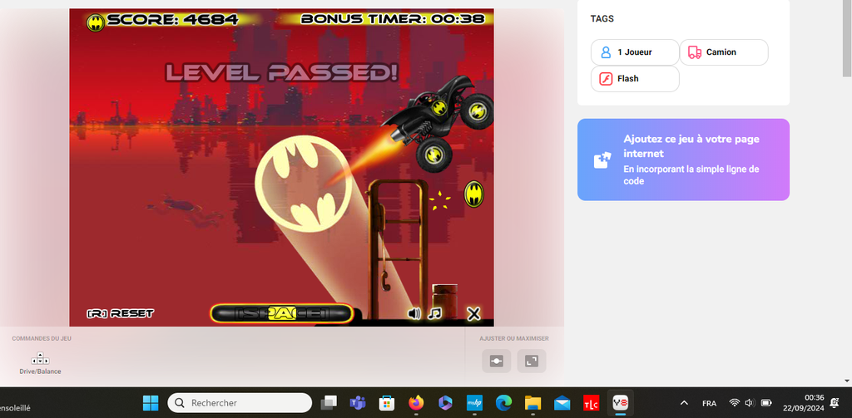This screenshot has width=852, height=418.
Task: Collect the bat coin beside the tower
Action: coord(473,194)
